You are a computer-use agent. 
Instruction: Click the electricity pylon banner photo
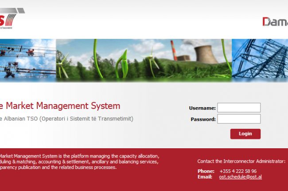pos(261,60)
